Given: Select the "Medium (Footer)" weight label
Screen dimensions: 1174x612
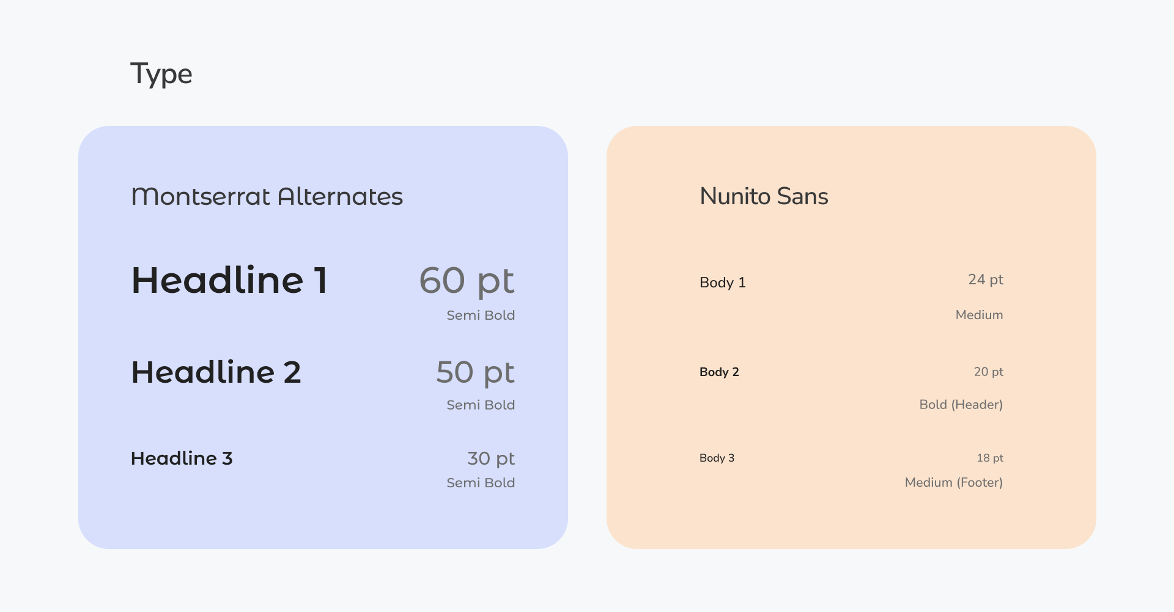Looking at the screenshot, I should (953, 482).
